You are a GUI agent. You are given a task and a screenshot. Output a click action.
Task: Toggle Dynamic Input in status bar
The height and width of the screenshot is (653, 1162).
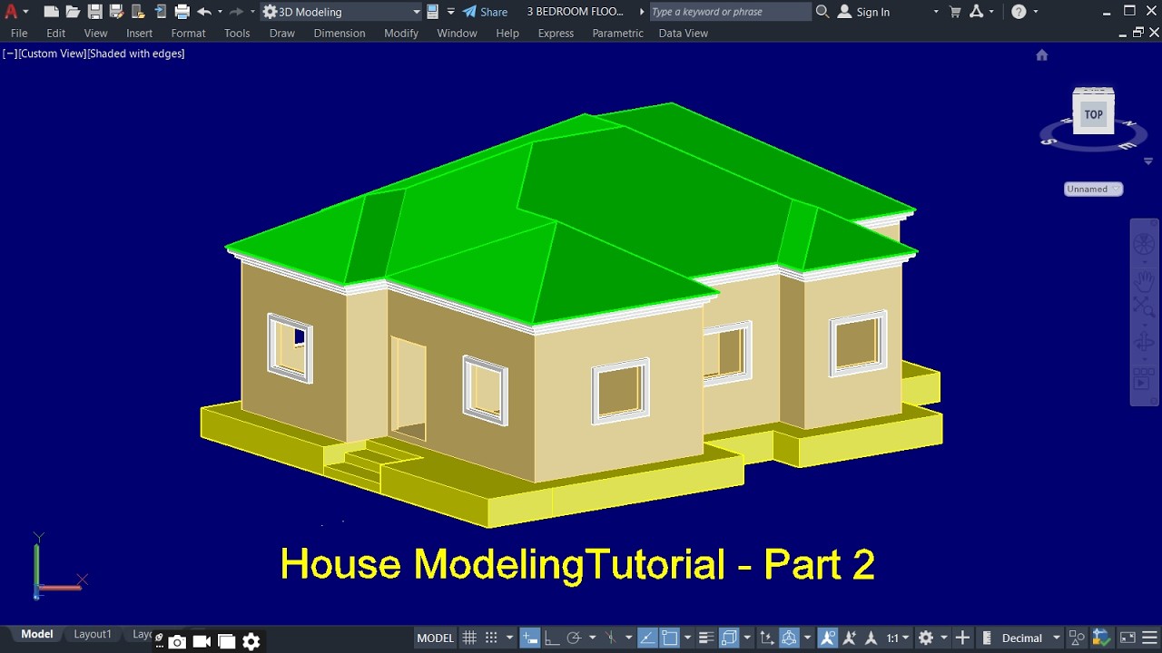(x=530, y=638)
